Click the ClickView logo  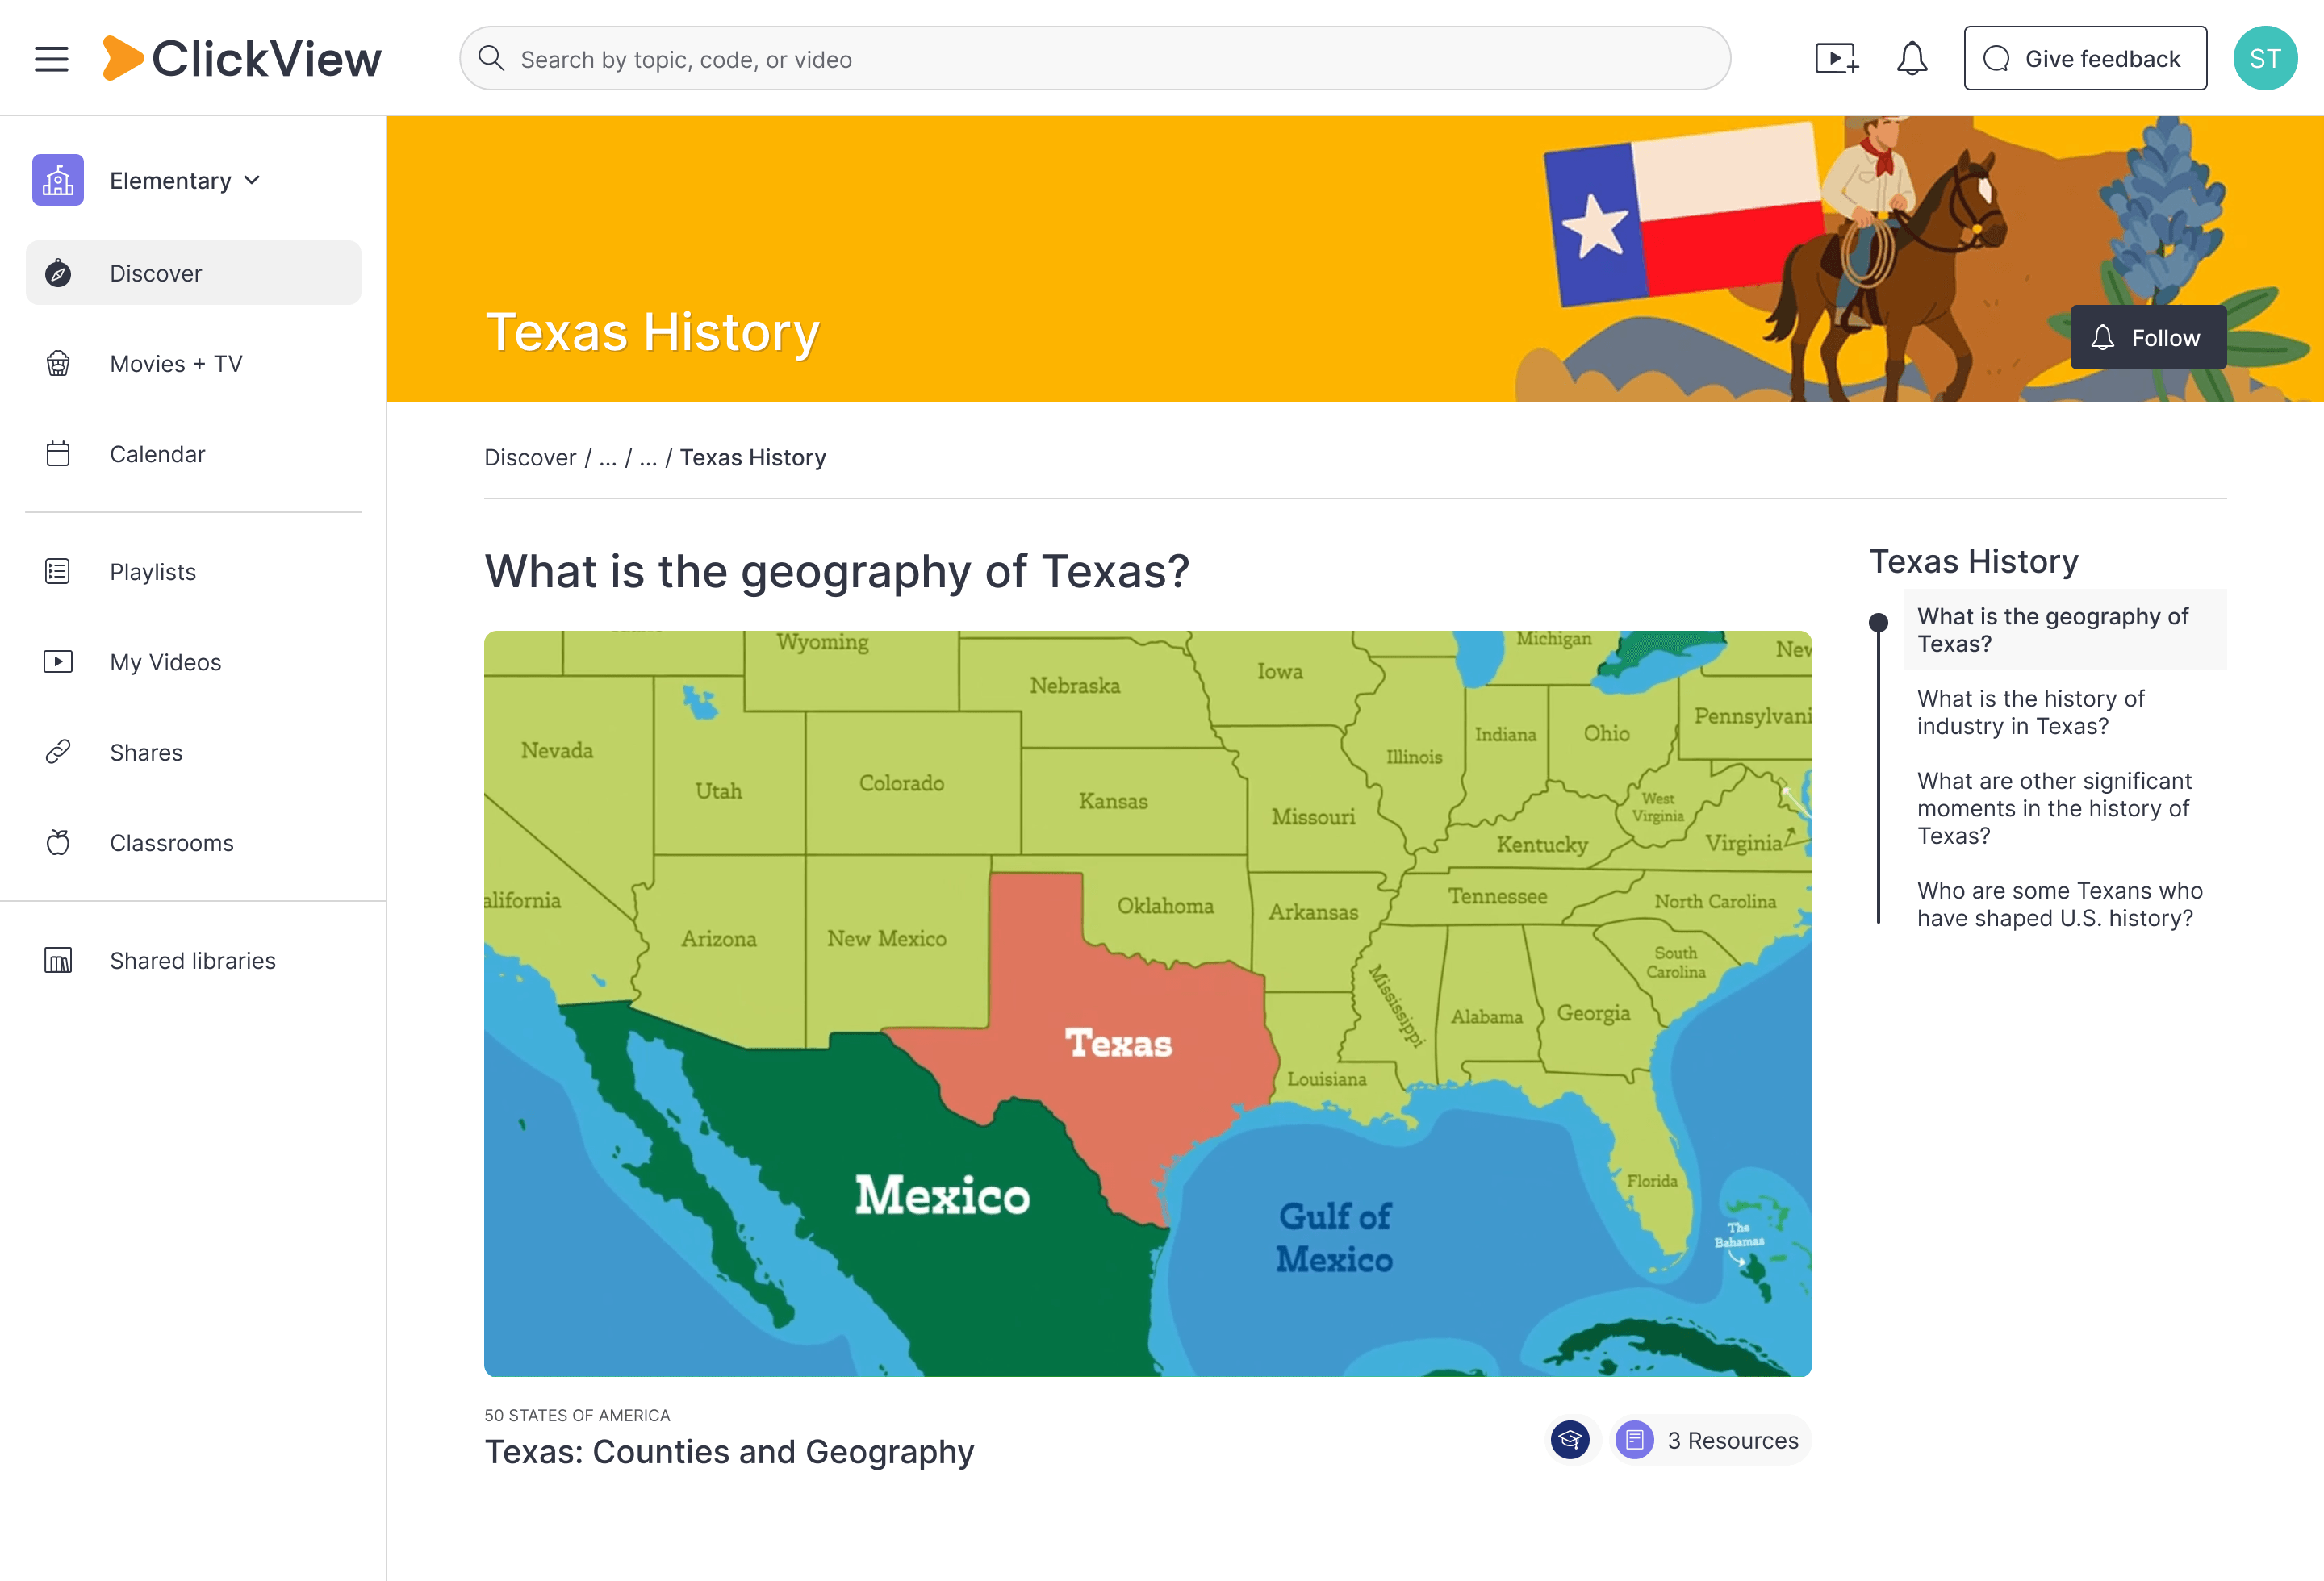click(x=242, y=59)
